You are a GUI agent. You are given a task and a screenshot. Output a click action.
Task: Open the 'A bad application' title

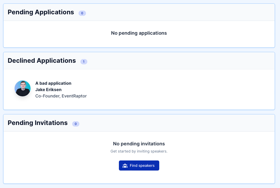pos(53,83)
